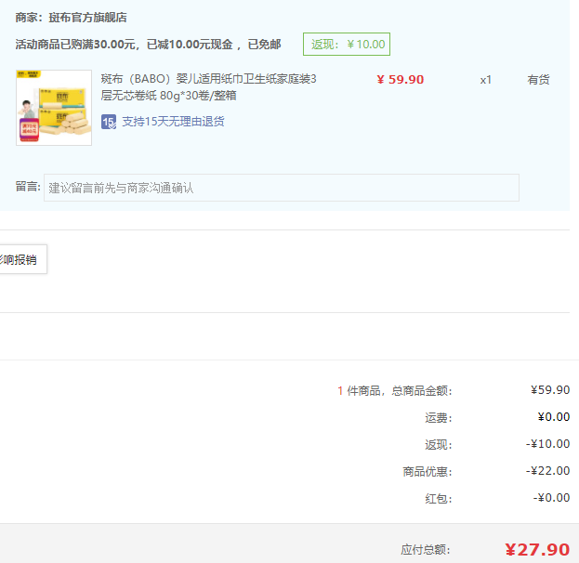The height and width of the screenshot is (563, 579).
Task: Select merchant name 斑布官方旗舰店
Action: 88,18
